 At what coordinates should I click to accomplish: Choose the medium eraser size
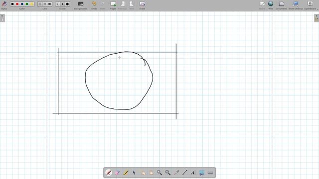(x=62, y=4)
